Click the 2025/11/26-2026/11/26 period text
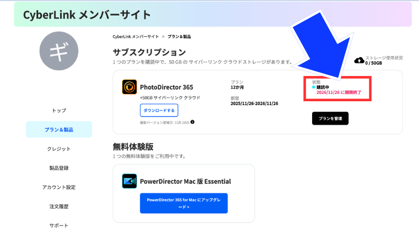Image resolution: width=419 pixels, height=236 pixels. tap(255, 103)
